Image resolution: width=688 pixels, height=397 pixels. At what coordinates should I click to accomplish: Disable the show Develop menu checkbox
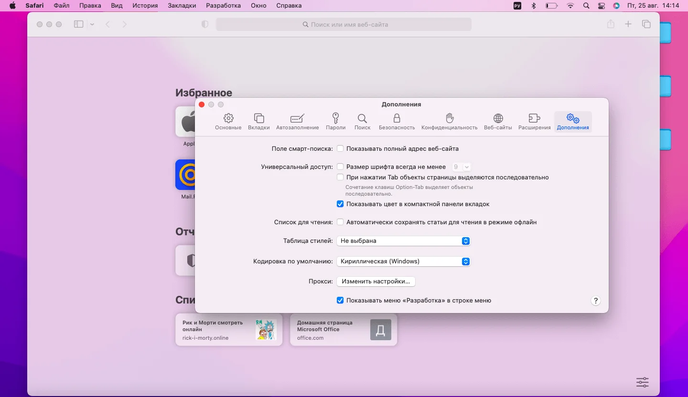point(340,300)
